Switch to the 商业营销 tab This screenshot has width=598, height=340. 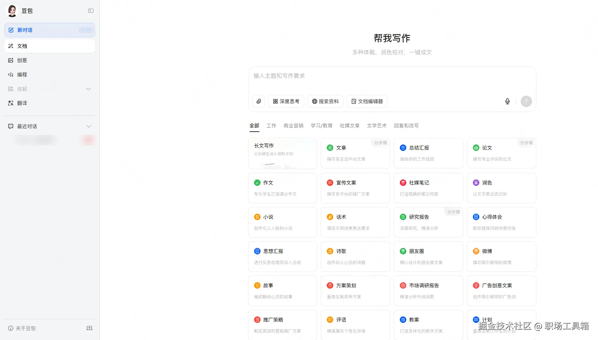pos(294,126)
